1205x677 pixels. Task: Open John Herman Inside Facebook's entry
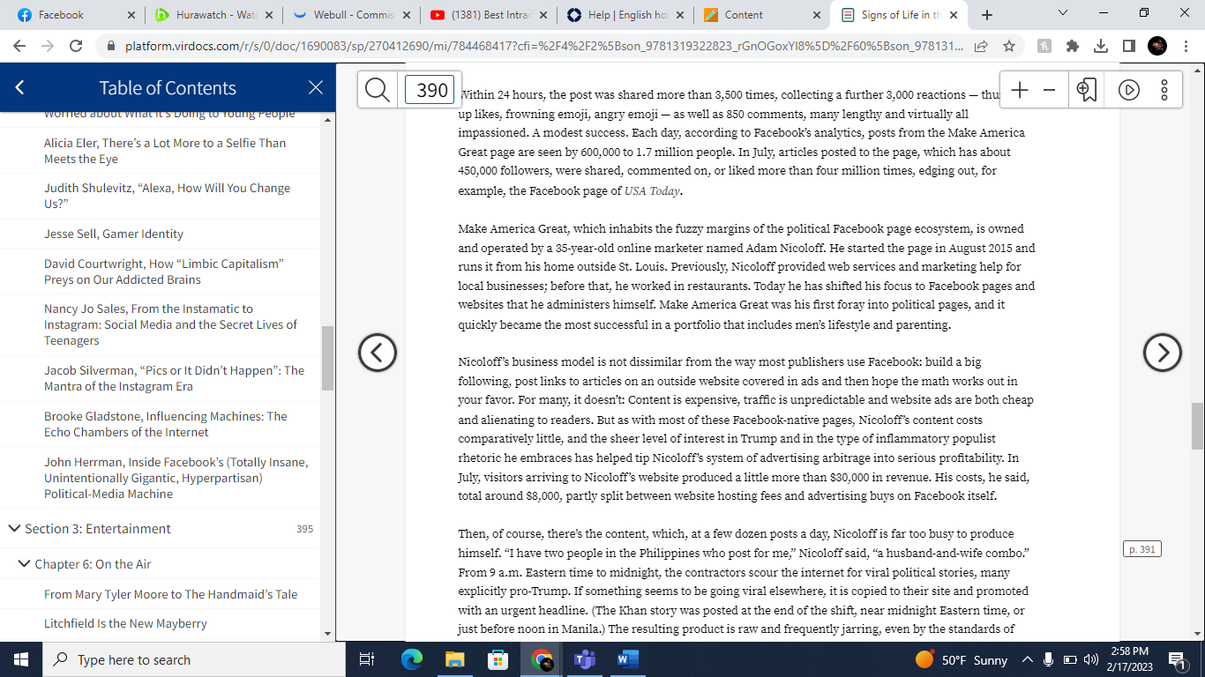coord(176,478)
